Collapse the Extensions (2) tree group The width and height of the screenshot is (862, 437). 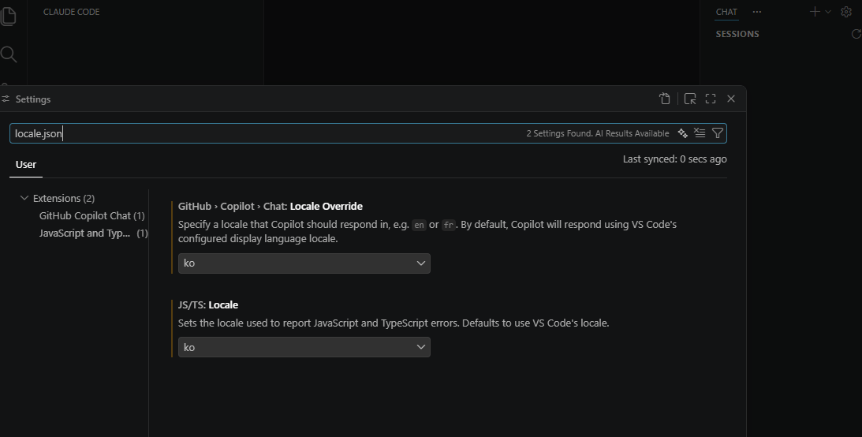coord(24,198)
